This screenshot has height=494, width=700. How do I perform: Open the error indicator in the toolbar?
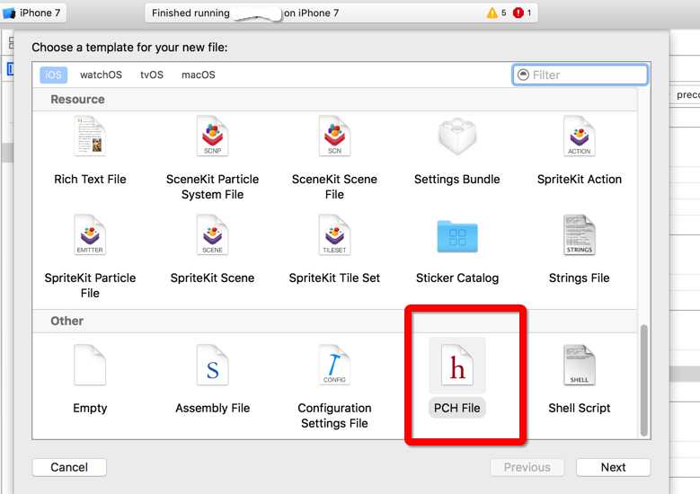(522, 13)
